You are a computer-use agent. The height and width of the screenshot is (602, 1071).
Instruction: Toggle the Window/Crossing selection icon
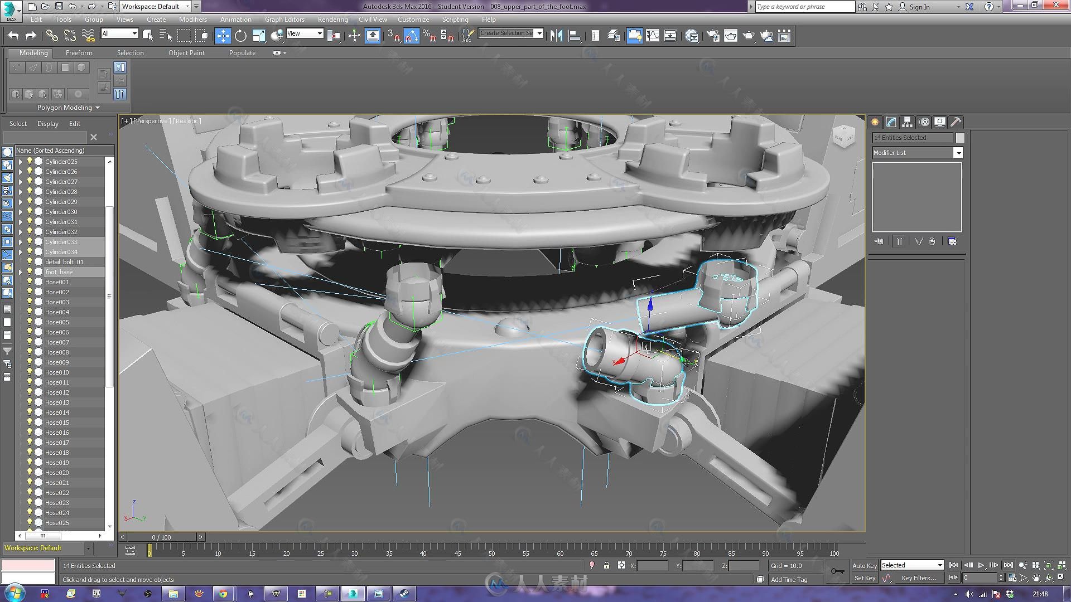[202, 36]
